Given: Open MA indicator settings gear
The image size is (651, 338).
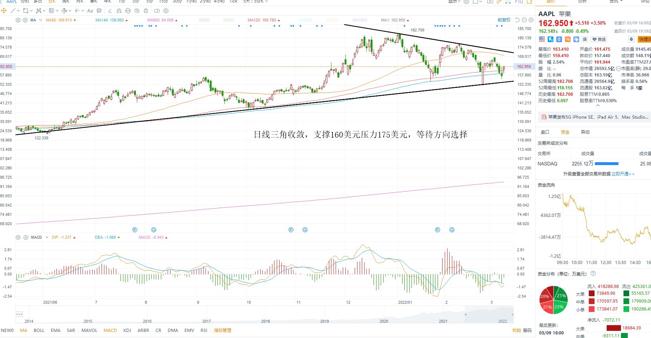Looking at the screenshot, I should [x=18, y=20].
